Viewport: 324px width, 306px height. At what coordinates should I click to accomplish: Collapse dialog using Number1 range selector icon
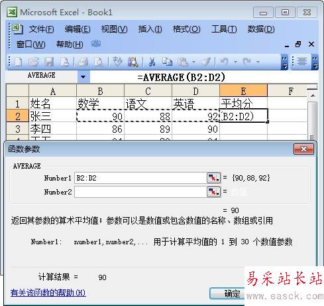[x=213, y=178]
